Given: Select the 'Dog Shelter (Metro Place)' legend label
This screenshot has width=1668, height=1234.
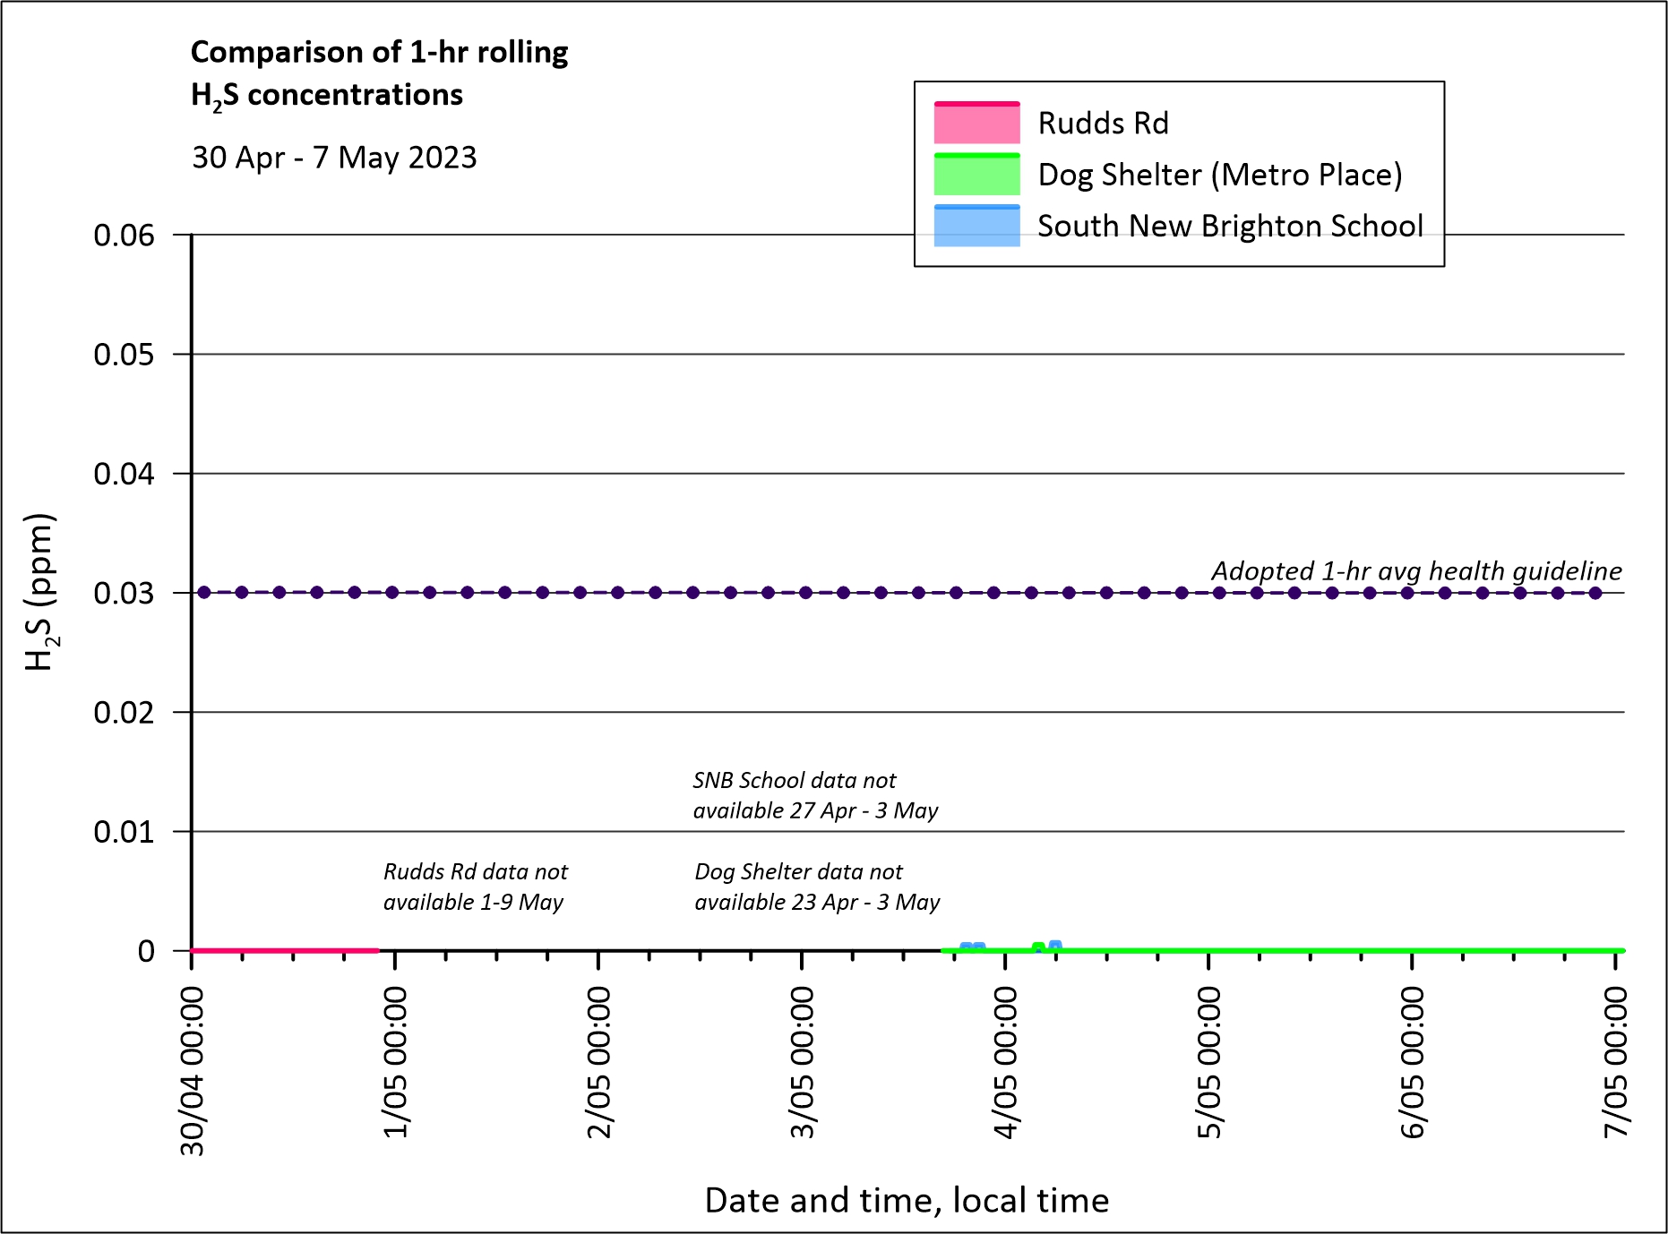Looking at the screenshot, I should pos(1219,175).
